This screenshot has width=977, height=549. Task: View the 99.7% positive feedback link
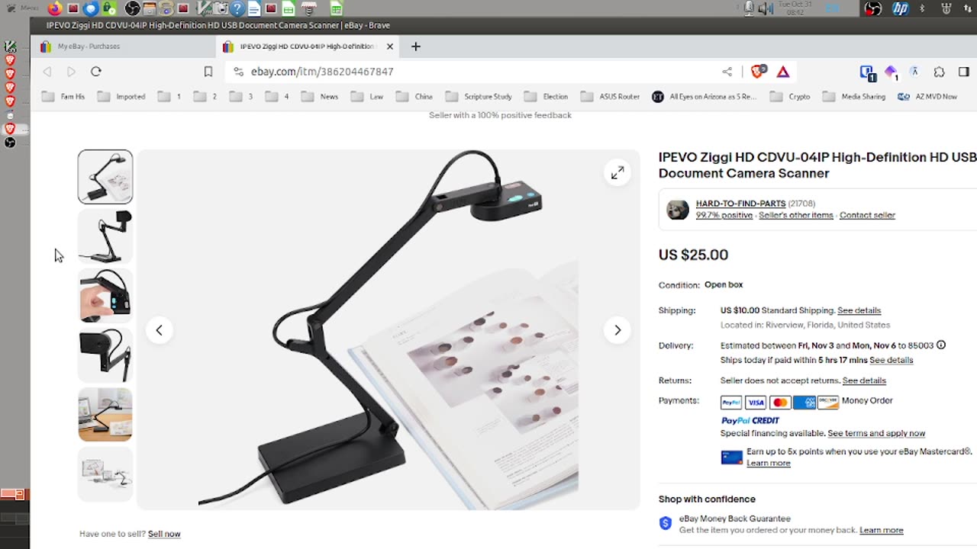(724, 215)
